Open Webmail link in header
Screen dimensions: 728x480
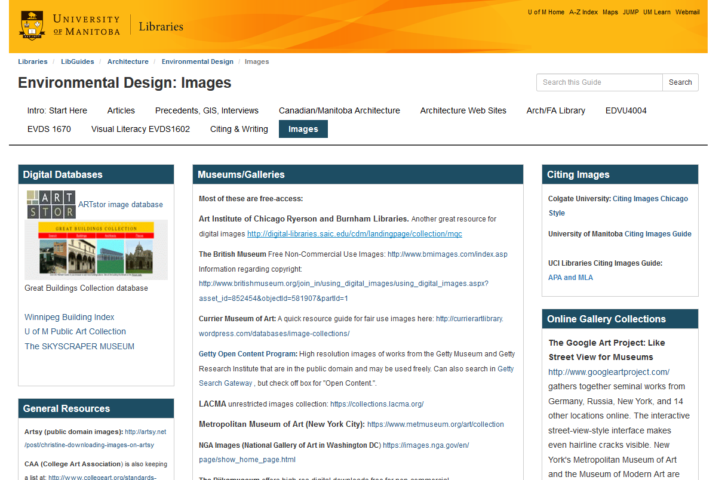point(687,12)
